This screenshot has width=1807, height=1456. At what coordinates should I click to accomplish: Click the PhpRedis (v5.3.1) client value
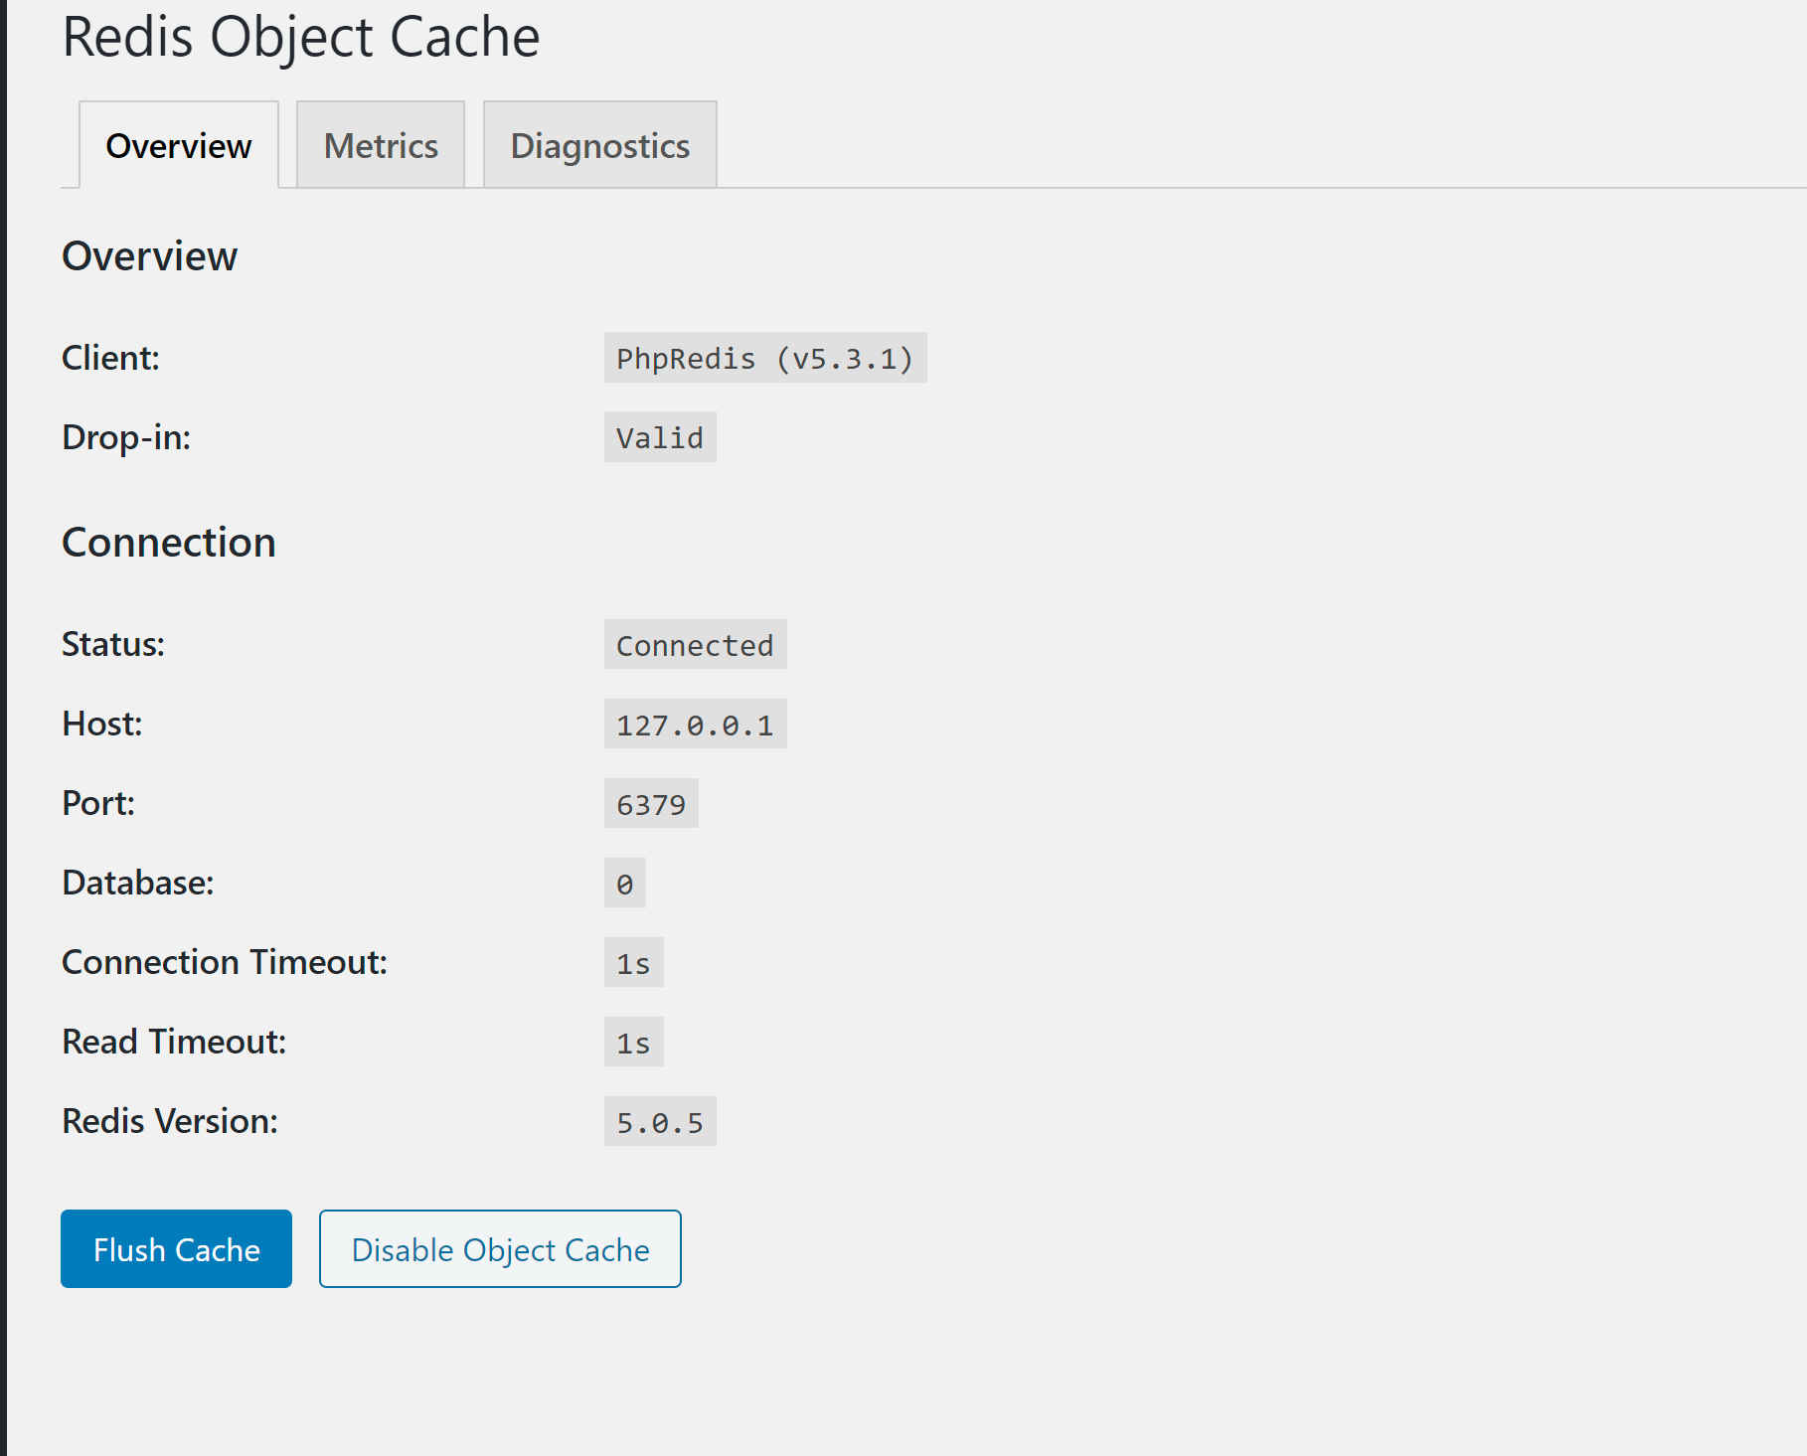click(764, 358)
